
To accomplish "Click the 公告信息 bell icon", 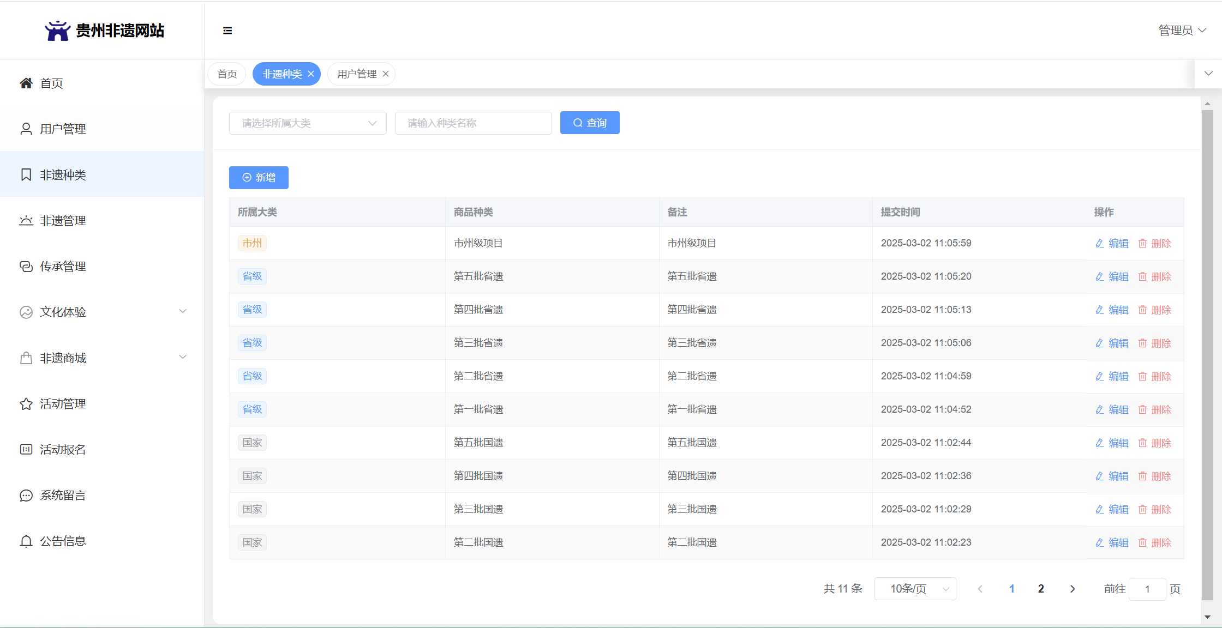I will 26,541.
